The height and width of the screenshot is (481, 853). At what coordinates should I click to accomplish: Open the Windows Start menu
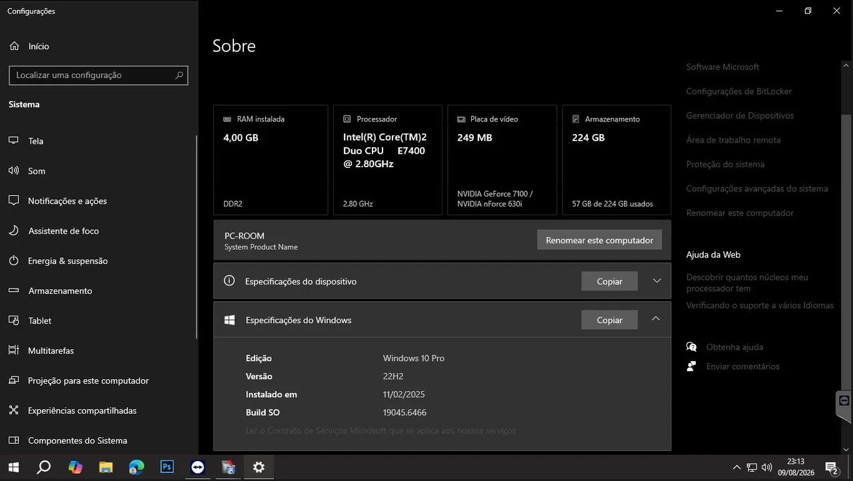tap(13, 468)
